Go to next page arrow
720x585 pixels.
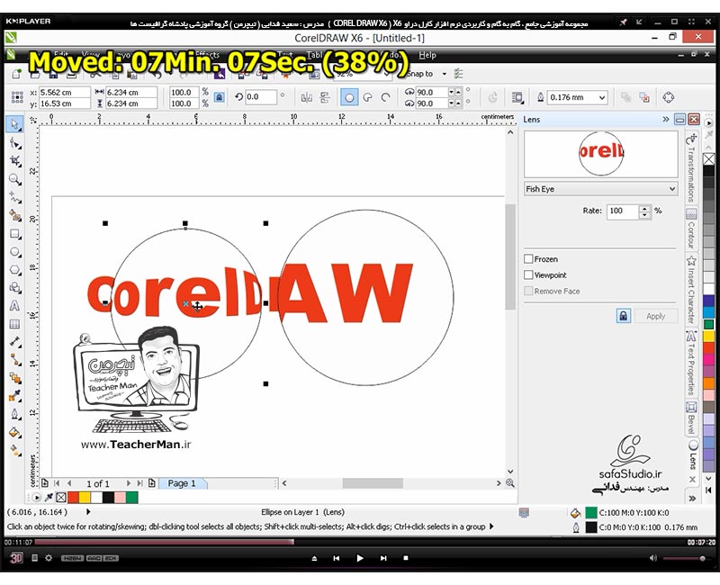(x=128, y=483)
